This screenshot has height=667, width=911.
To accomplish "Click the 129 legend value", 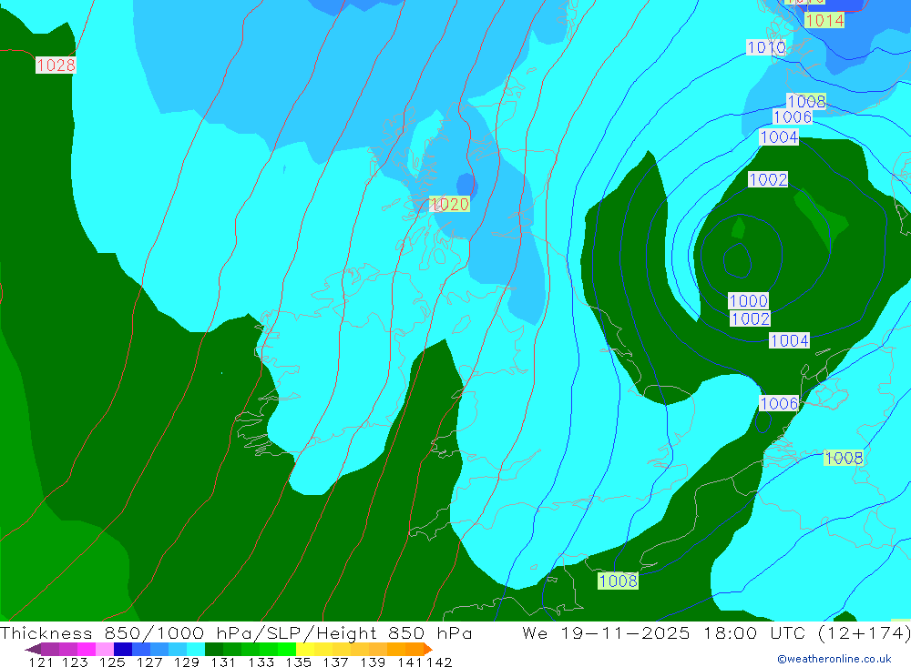I will 187,662.
